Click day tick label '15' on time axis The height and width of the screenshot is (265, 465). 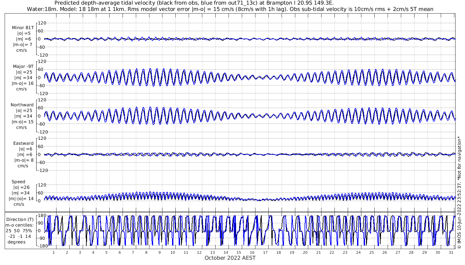click(x=238, y=252)
